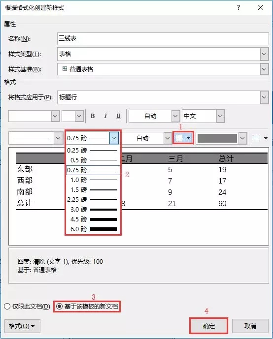Select the 仅限此文档 radio option
Screen dimensions: 273x339
click(x=27, y=307)
